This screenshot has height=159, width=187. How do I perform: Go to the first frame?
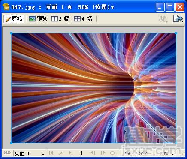click(x=51, y=153)
